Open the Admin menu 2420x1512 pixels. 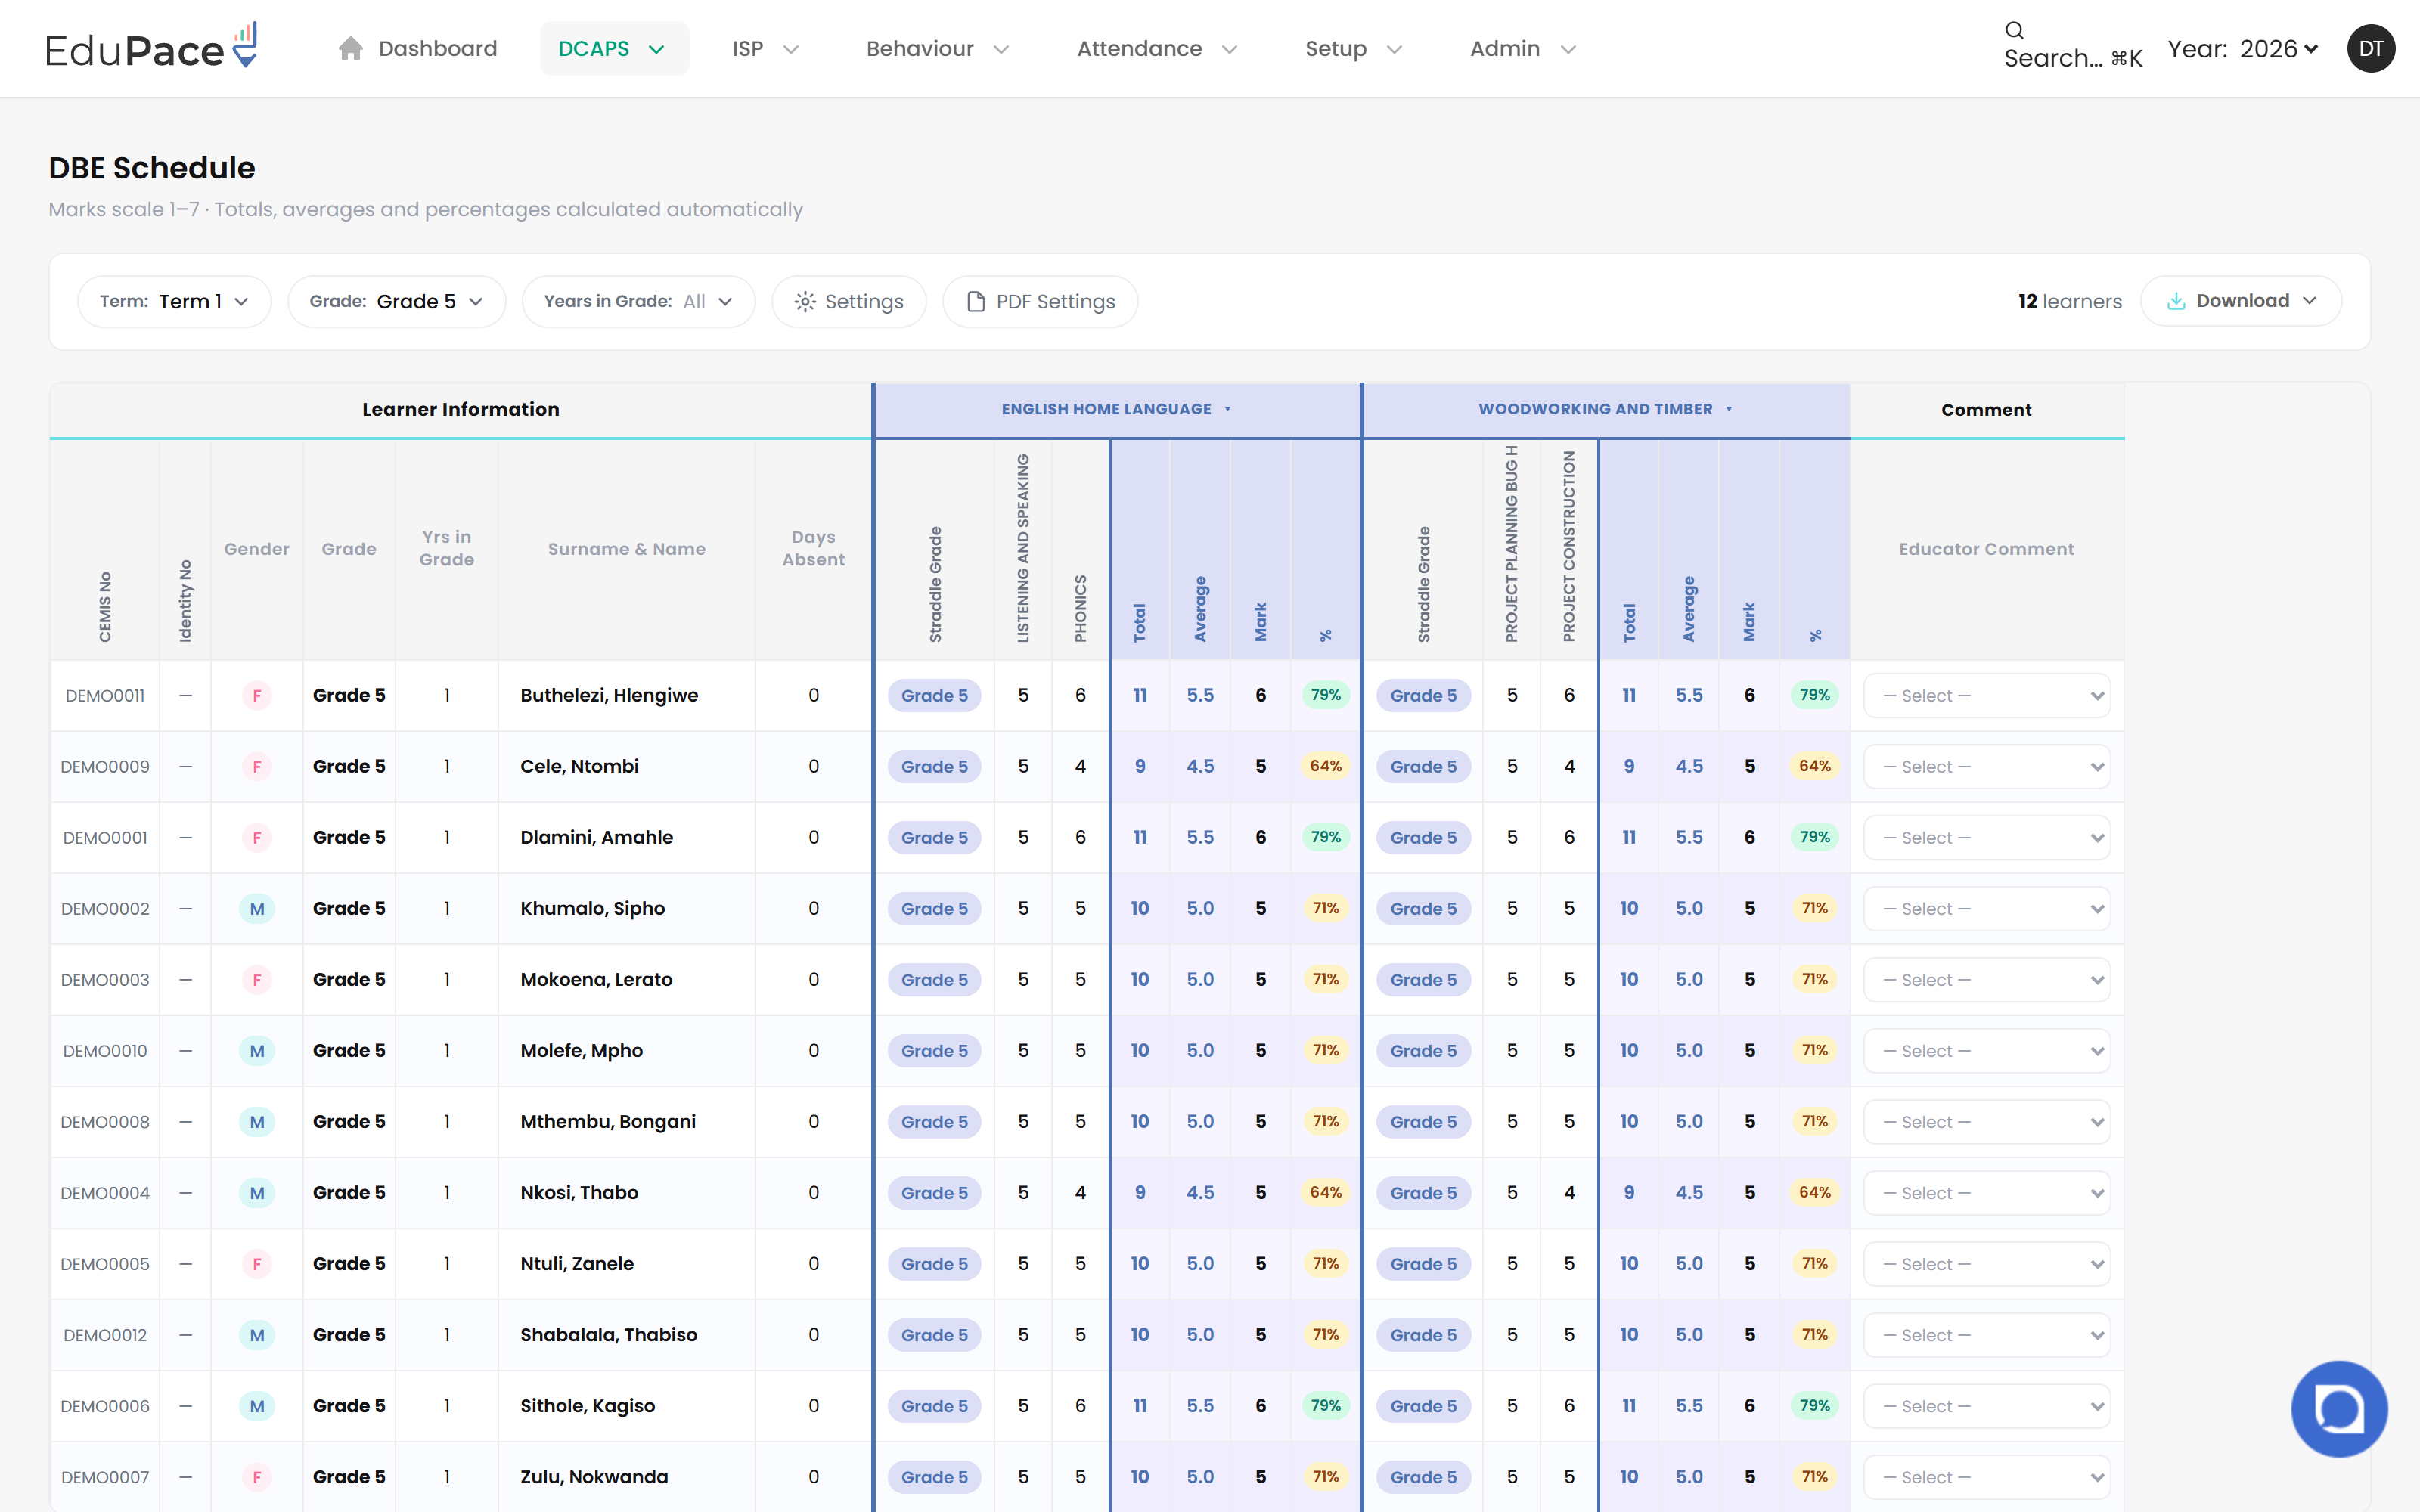tap(1522, 48)
